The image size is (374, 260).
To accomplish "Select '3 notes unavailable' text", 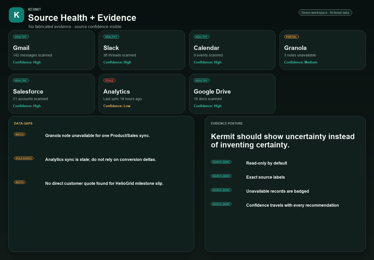I will [x=300, y=55].
